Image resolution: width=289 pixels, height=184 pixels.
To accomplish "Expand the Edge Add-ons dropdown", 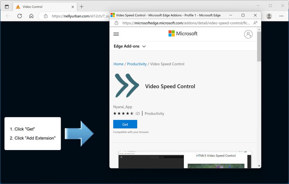I will coord(130,46).
